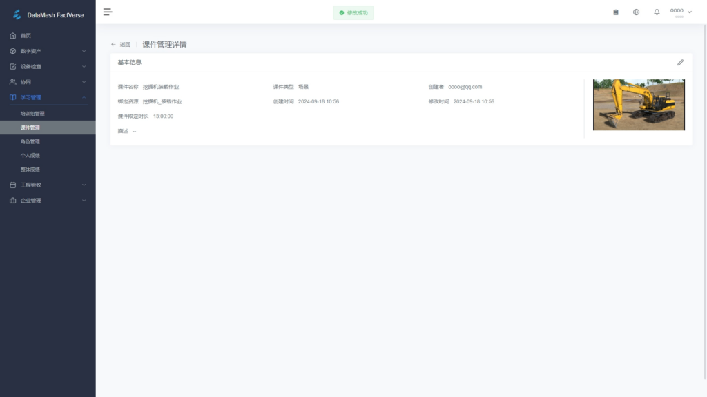
Task: Select 角色管理 submenu item
Action: coord(30,141)
